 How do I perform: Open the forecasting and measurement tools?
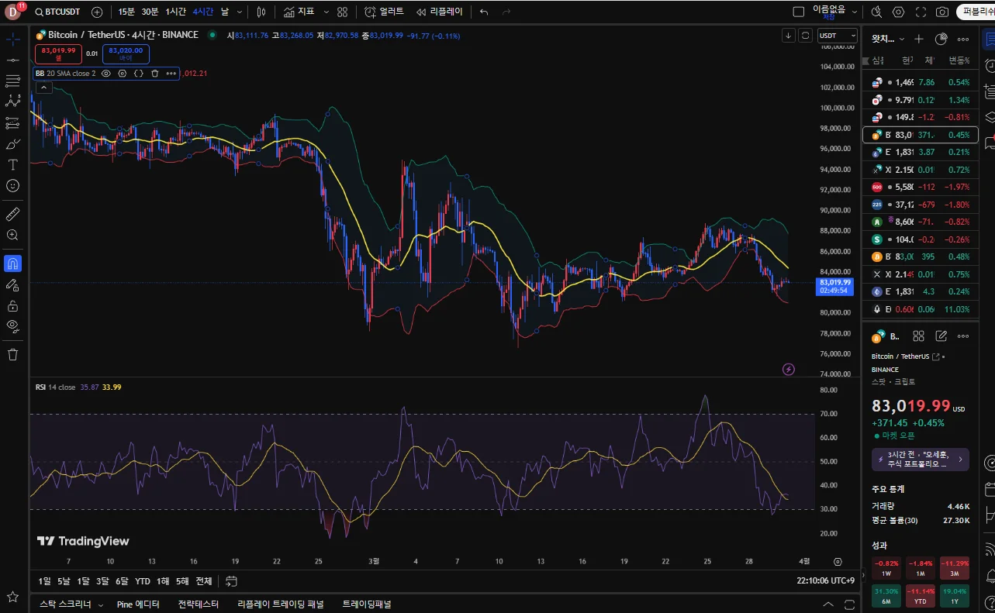(x=13, y=122)
